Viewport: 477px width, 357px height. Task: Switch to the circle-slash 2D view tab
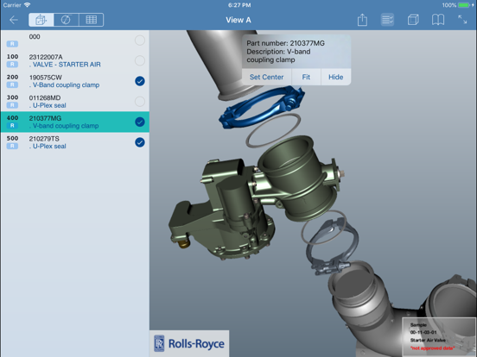[66, 20]
